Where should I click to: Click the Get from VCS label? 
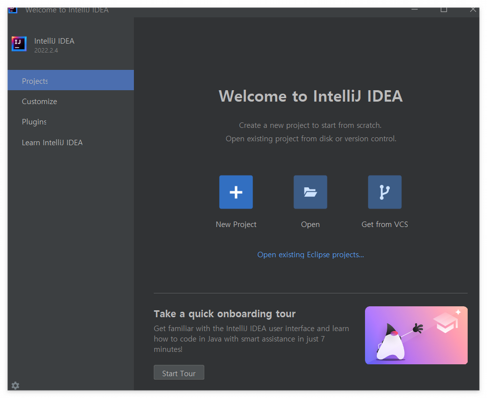[x=384, y=225]
